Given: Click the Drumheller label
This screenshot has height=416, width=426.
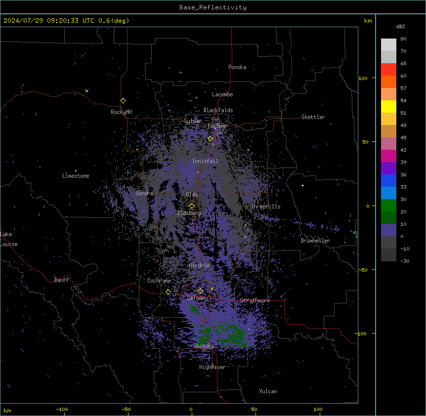Looking at the screenshot, I should [315, 241].
